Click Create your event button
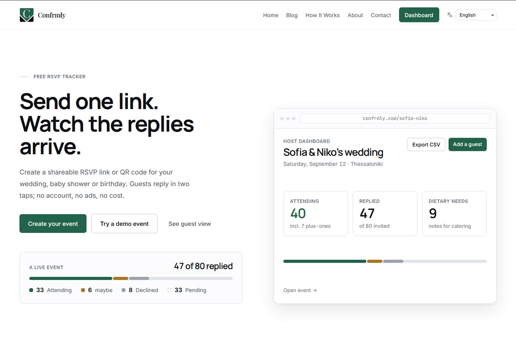Viewport: 516px width, 338px height. click(x=53, y=224)
